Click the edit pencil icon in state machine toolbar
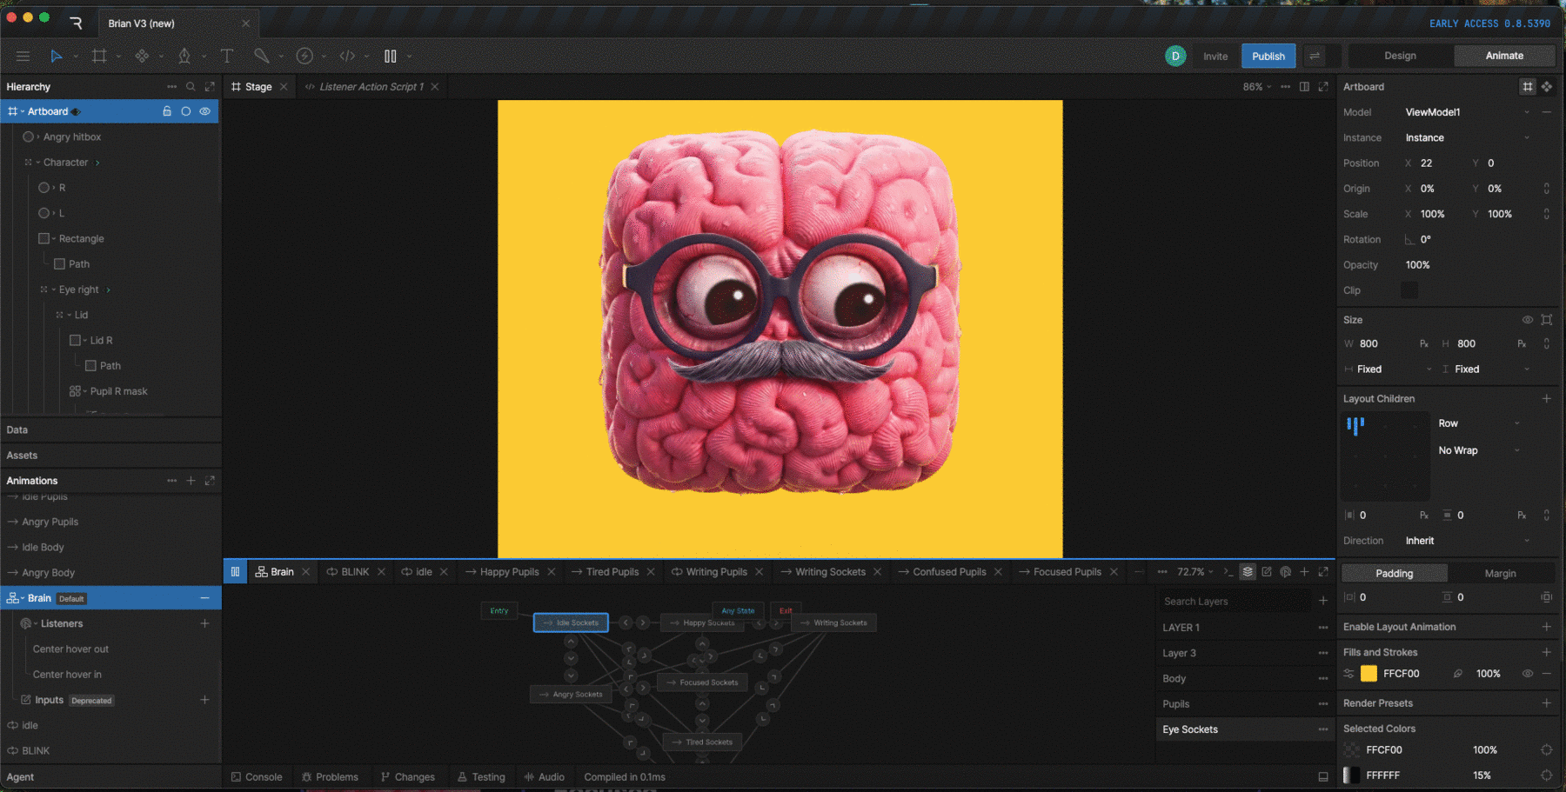 click(x=1267, y=572)
